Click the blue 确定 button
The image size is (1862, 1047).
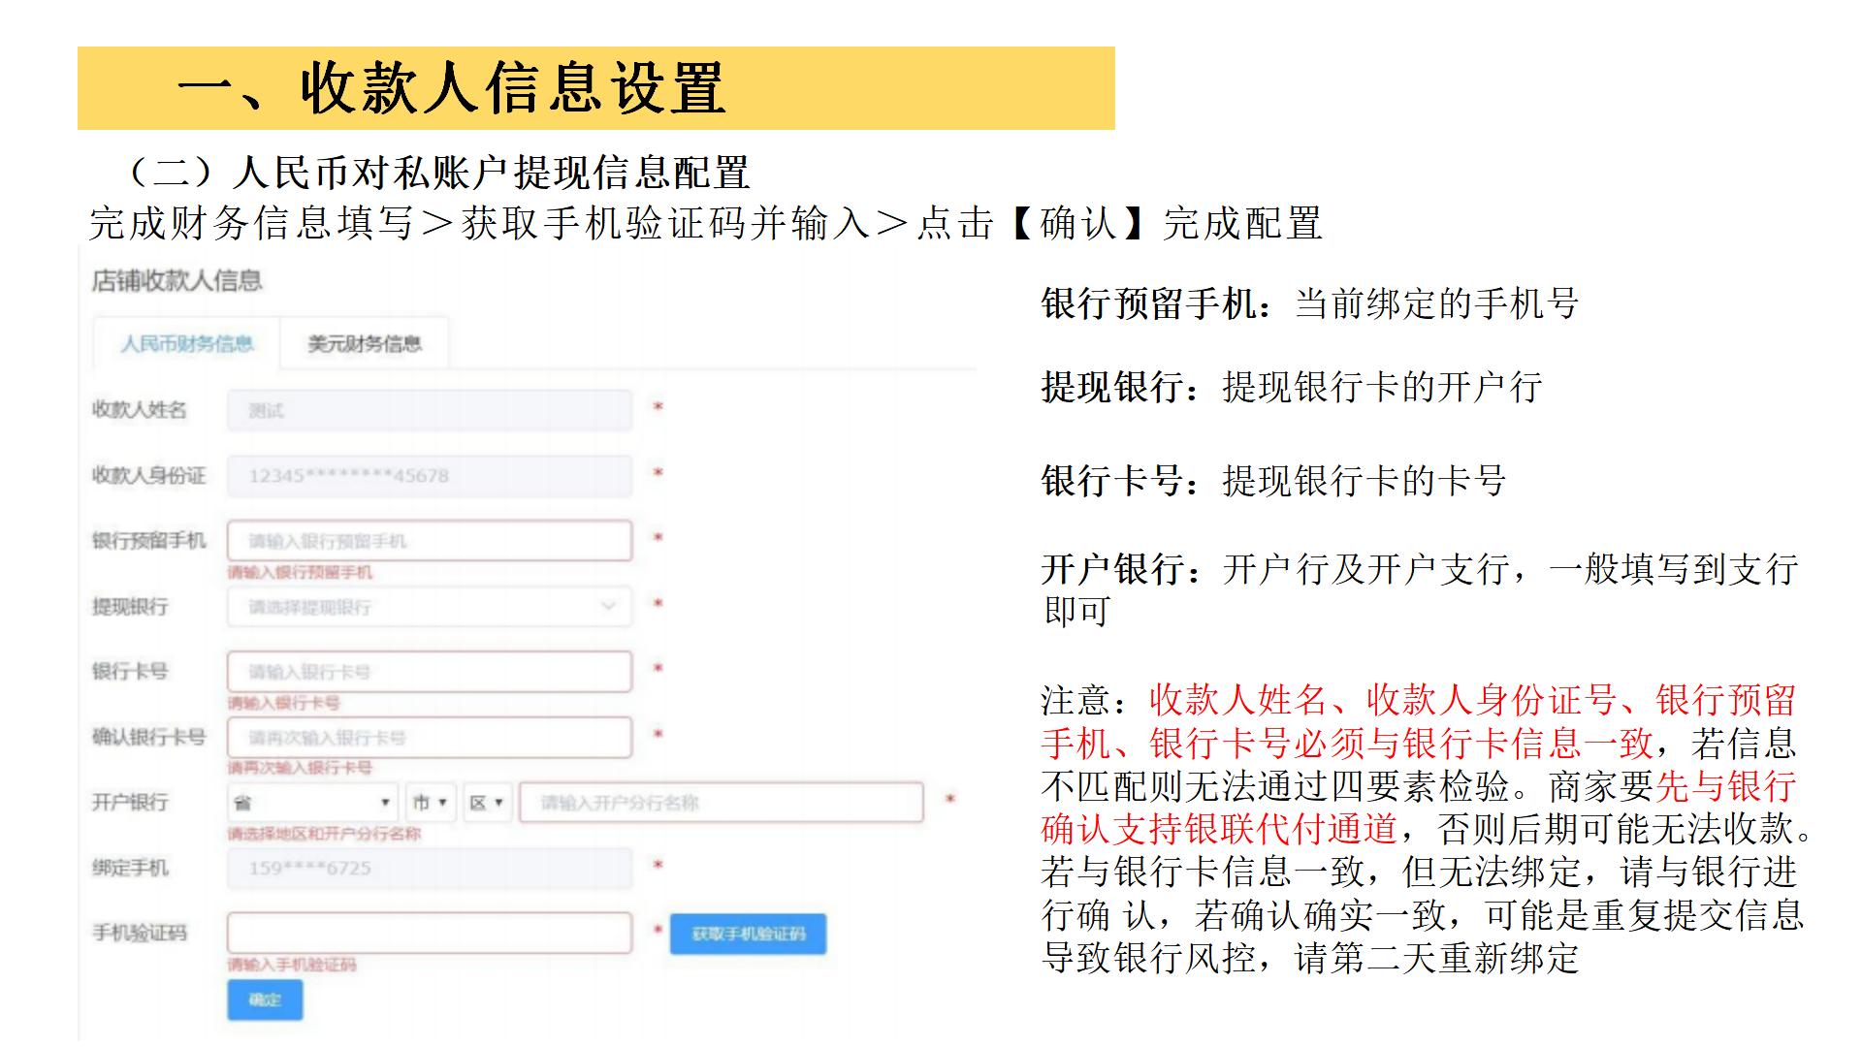[x=265, y=999]
